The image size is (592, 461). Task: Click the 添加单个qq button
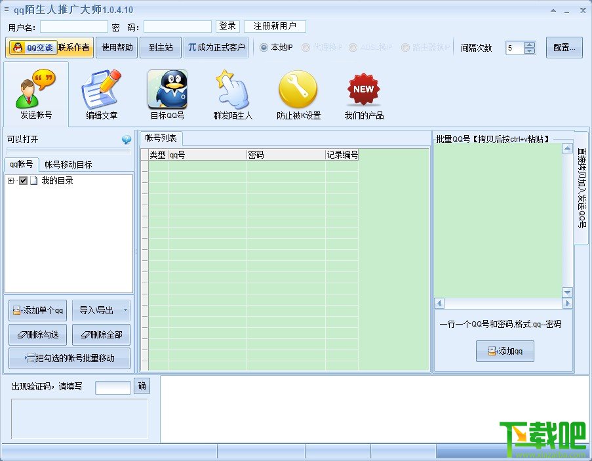[x=38, y=310]
